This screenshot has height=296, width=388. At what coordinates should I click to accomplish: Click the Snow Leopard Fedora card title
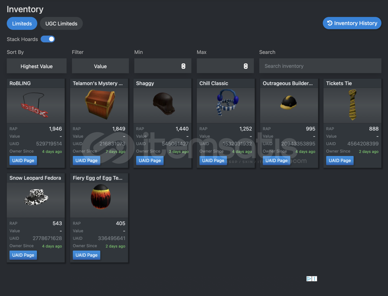(x=35, y=178)
